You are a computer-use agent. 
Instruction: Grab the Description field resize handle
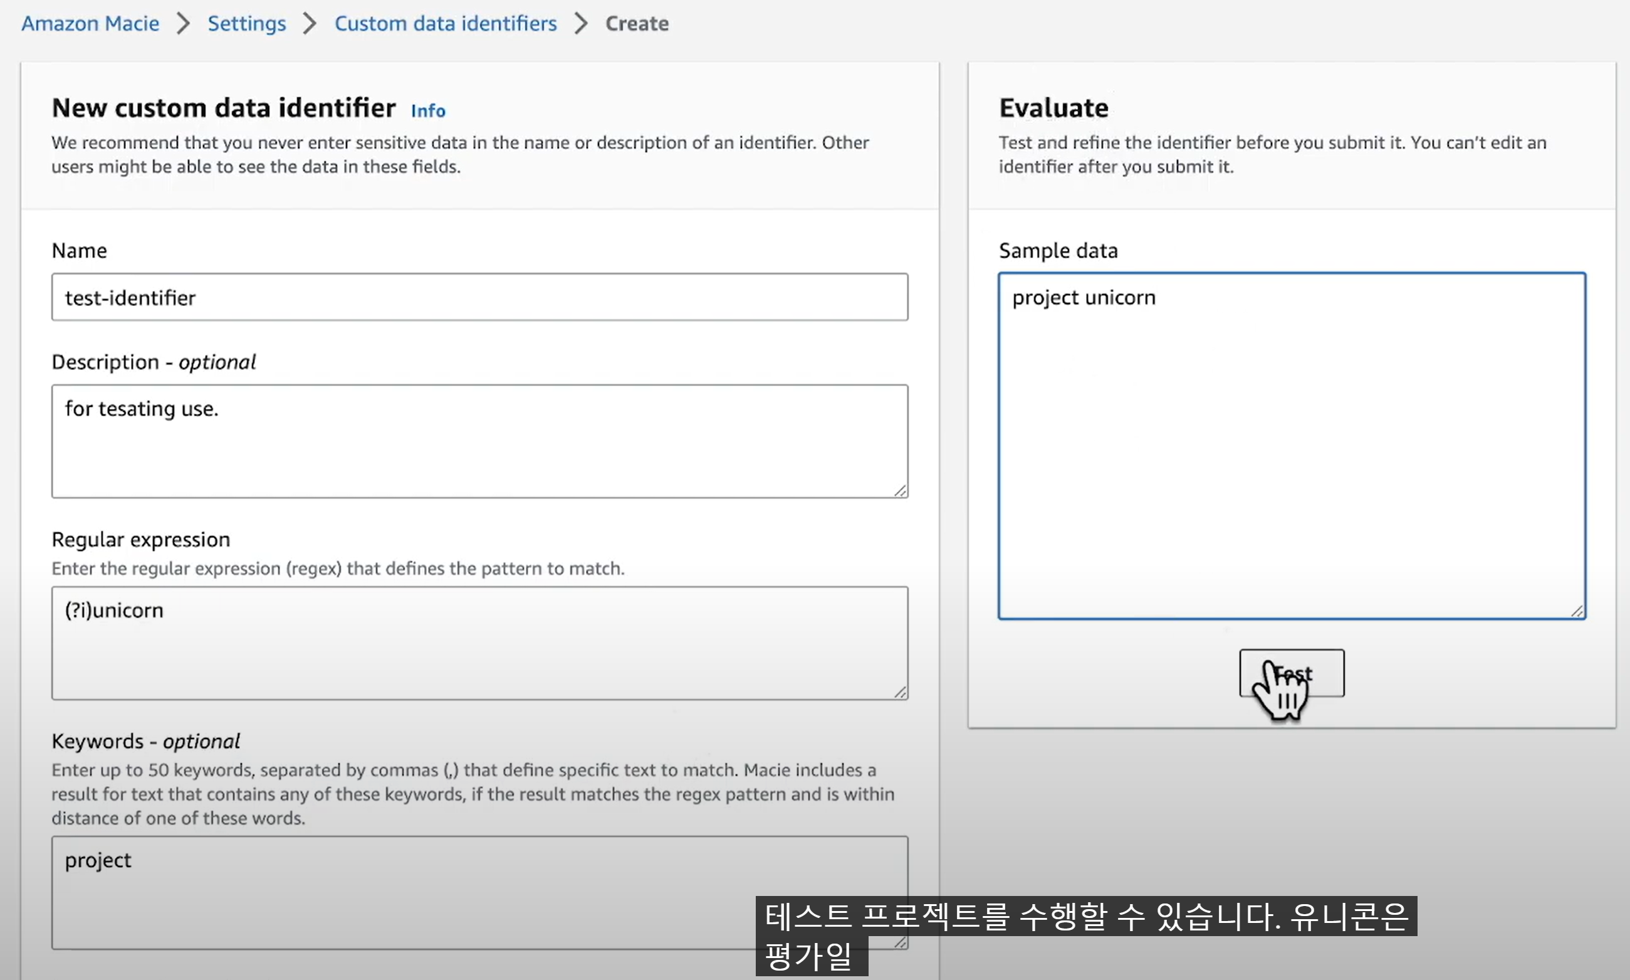pyautogui.click(x=900, y=490)
